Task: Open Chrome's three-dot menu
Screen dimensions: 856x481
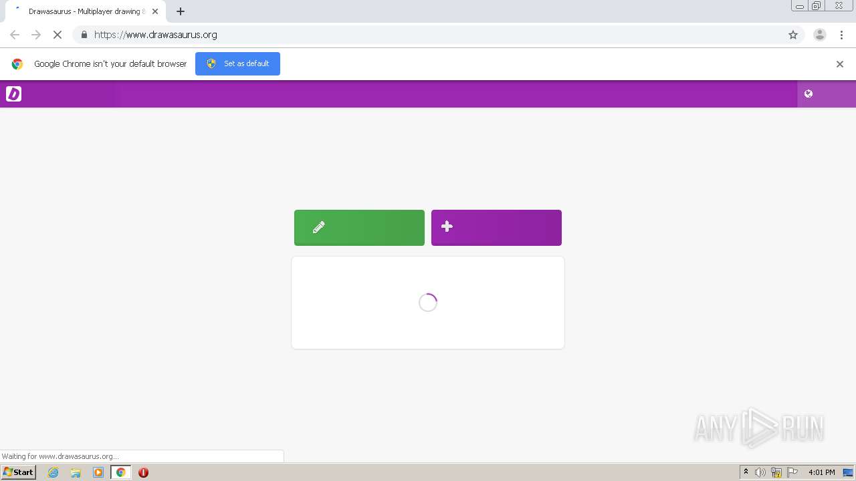Action: pos(841,35)
